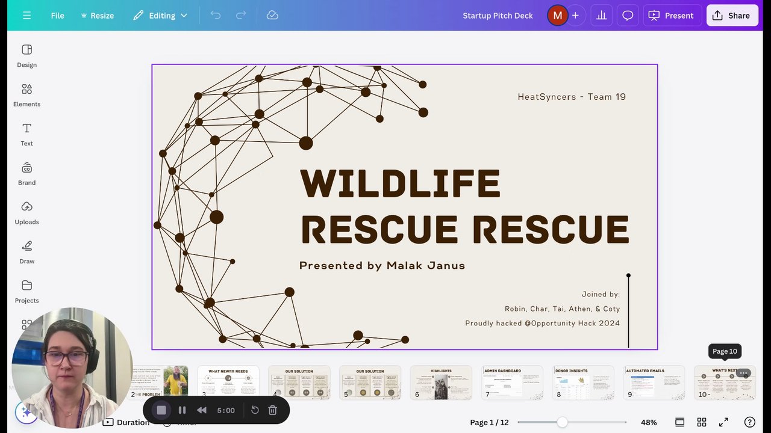Open the help question mark
This screenshot has width=771, height=433.
[x=749, y=422]
